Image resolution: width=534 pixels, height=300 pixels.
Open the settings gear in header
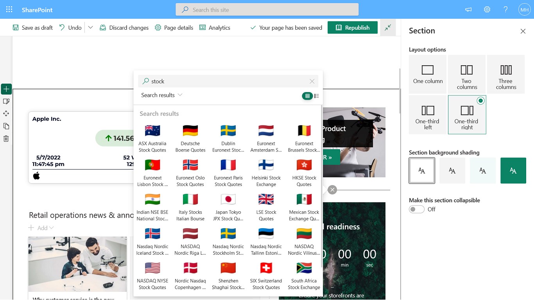(x=487, y=9)
